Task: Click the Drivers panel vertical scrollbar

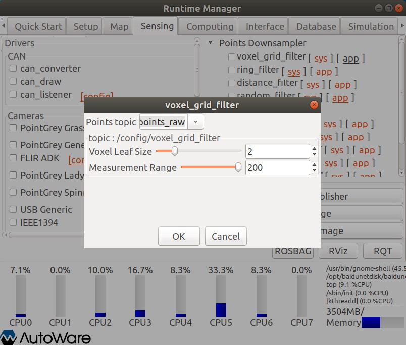Action: pos(197,70)
